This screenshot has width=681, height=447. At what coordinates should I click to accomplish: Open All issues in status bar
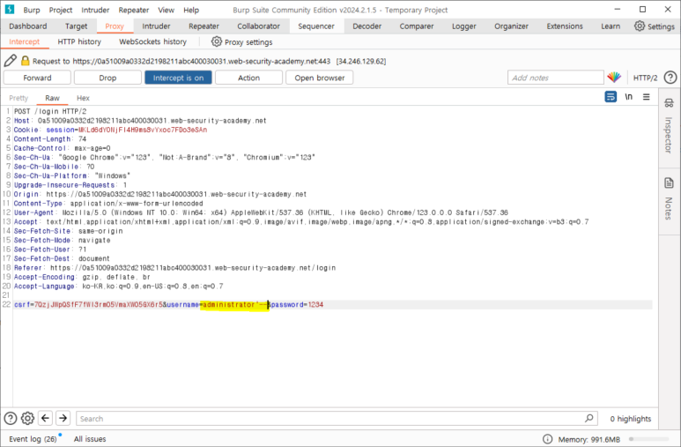point(90,439)
